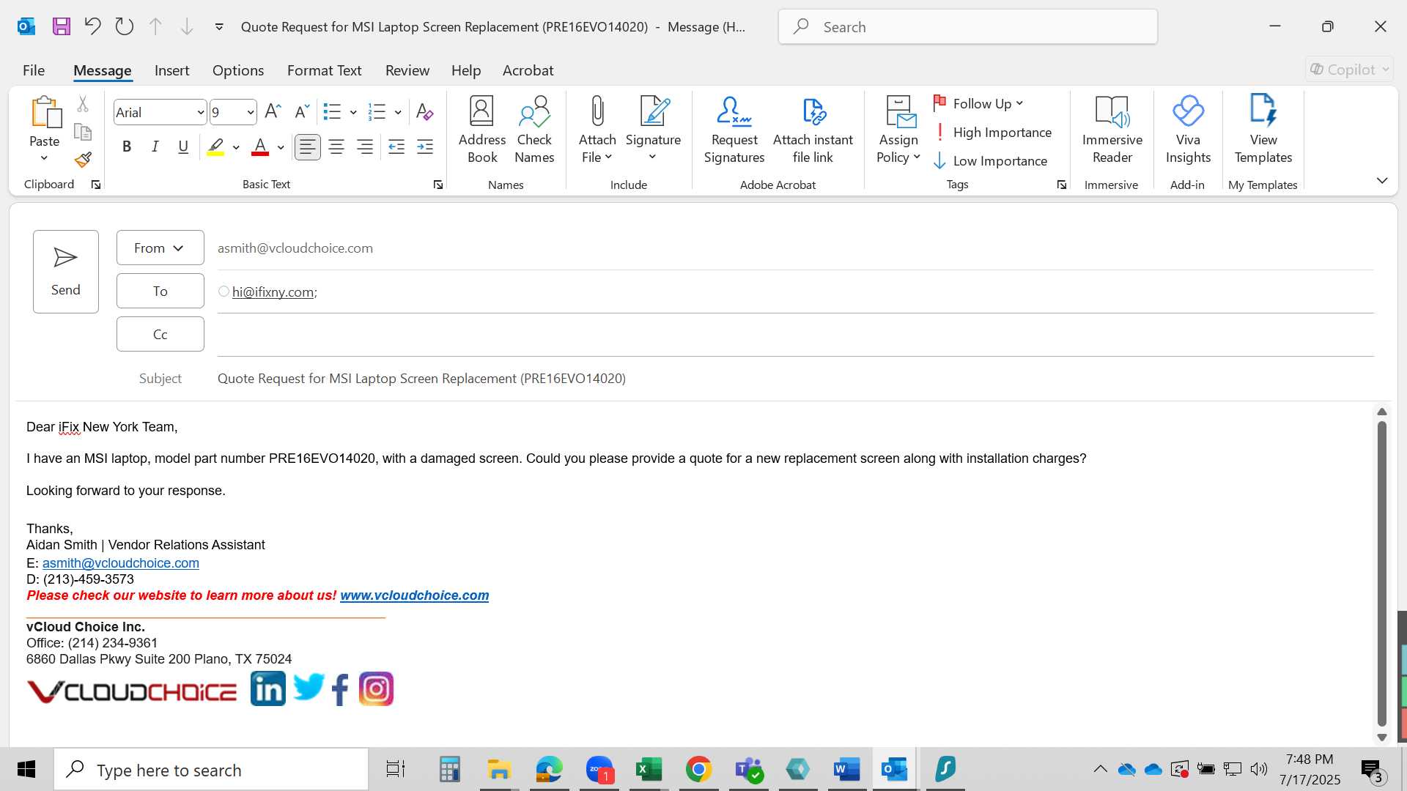The width and height of the screenshot is (1407, 791).
Task: Undo the last action
Action: click(x=92, y=27)
